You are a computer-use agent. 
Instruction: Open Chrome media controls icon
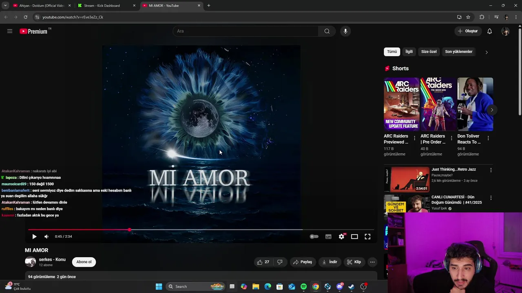click(x=496, y=17)
